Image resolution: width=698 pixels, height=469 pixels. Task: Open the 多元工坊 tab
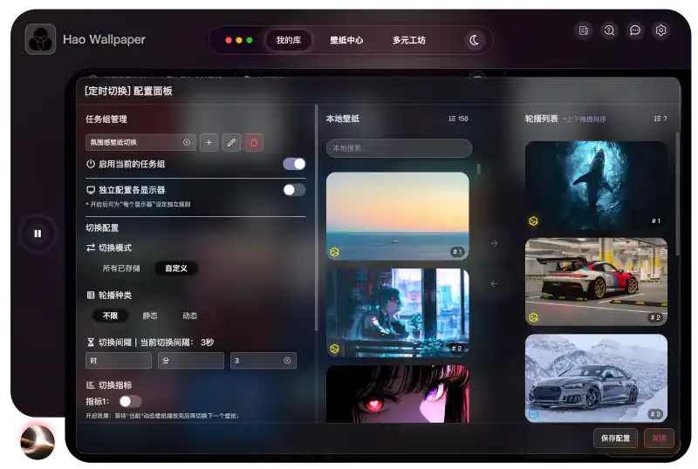tap(408, 40)
